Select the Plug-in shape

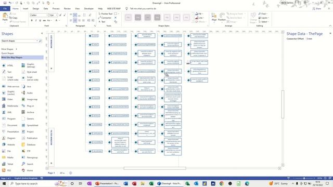(x=28, y=106)
